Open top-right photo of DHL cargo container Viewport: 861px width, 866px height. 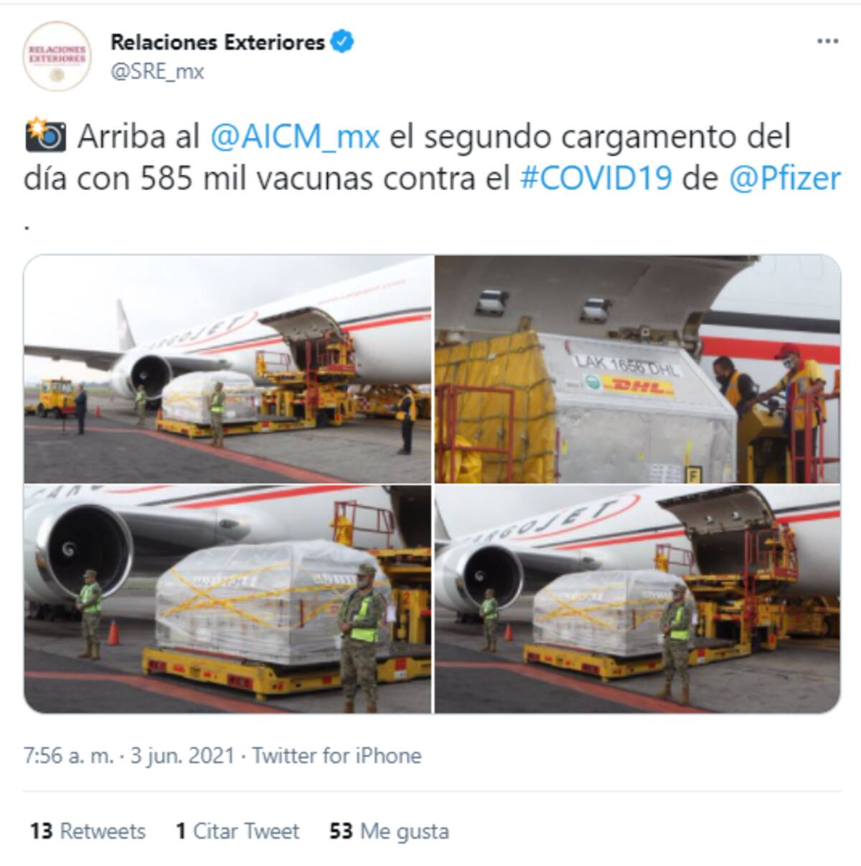pos(637,369)
